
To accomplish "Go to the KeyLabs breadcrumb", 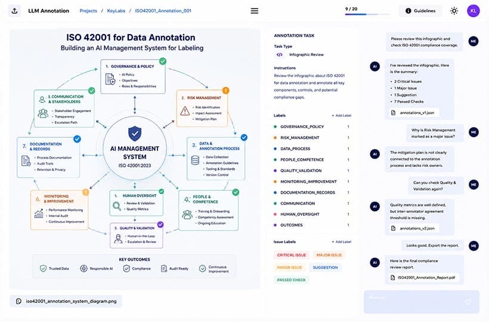I will pyautogui.click(x=116, y=11).
